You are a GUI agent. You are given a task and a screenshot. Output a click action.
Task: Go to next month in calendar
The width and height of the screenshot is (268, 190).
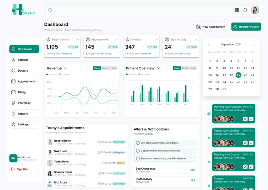click(254, 45)
